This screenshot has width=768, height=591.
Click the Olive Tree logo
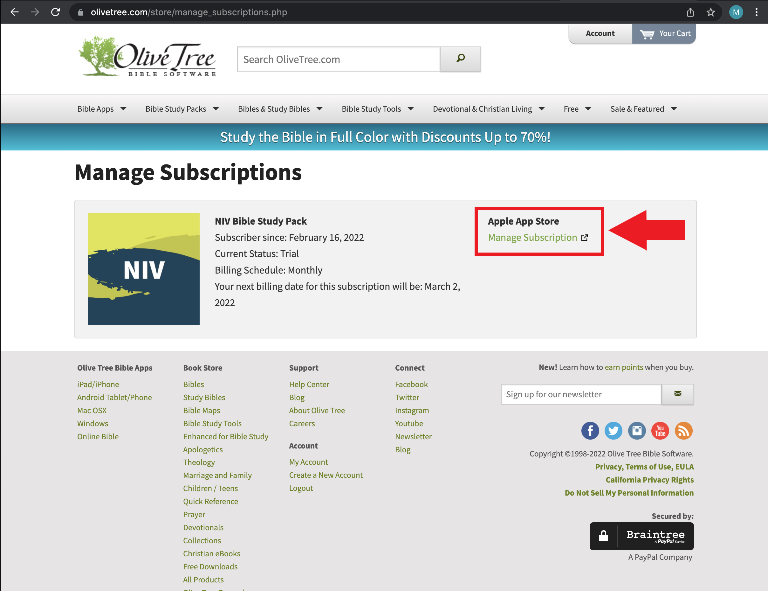click(x=147, y=56)
